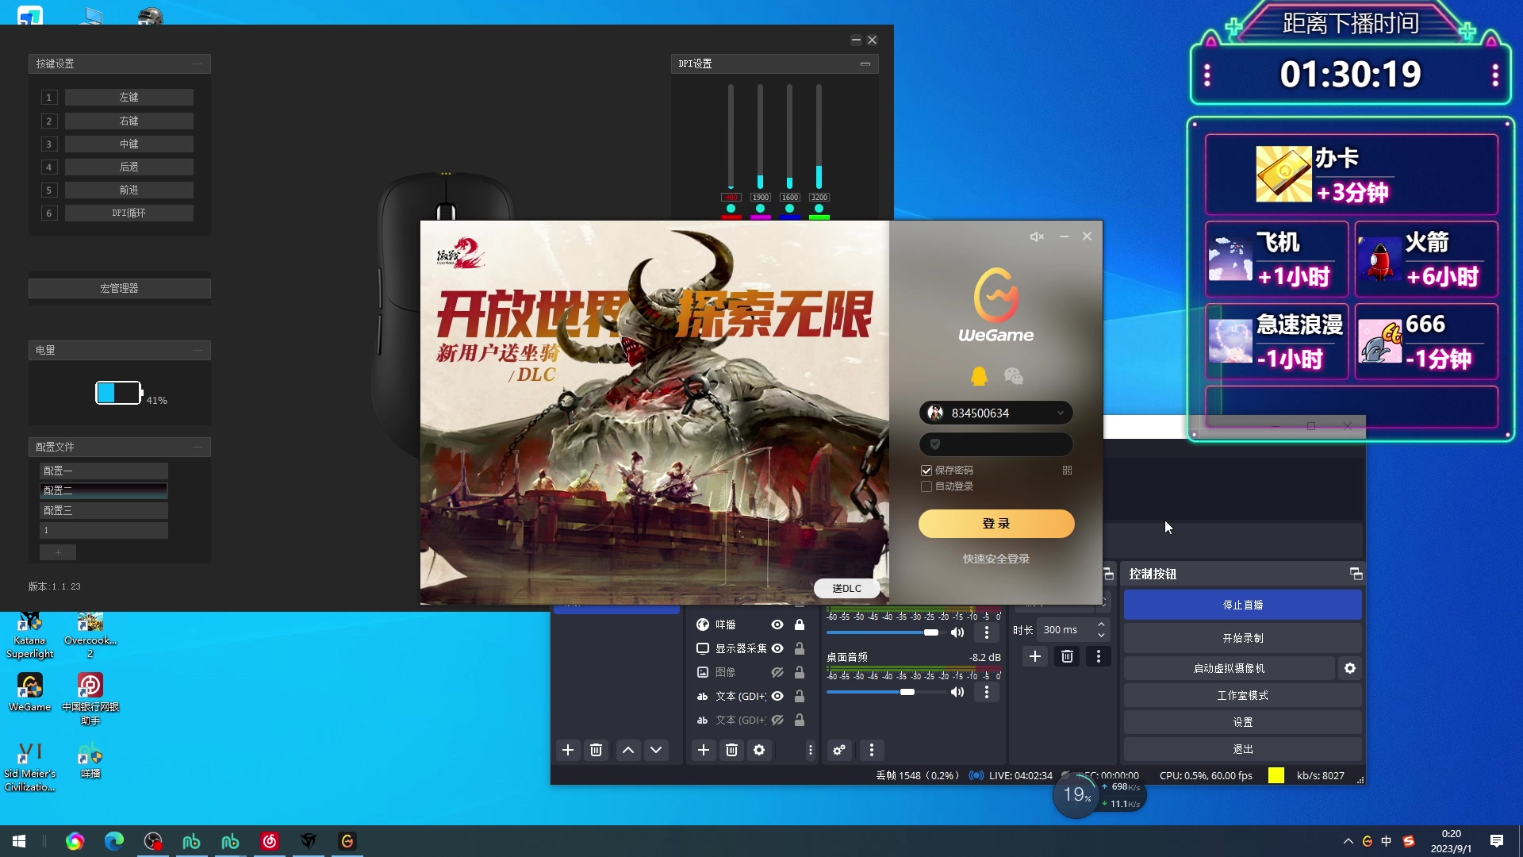Hide the 咩播 source eye
Viewport: 1523px width, 857px height.
pyautogui.click(x=777, y=624)
